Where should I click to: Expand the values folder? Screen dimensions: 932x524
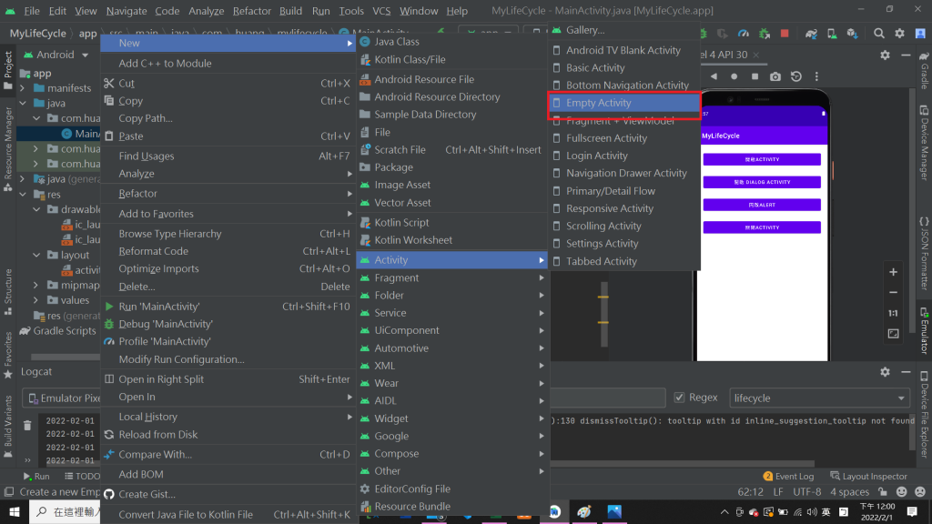tap(36, 300)
